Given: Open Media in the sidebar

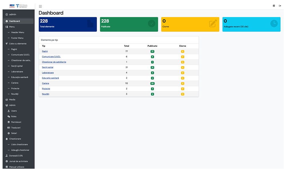Looking at the screenshot, I should click(18, 99).
